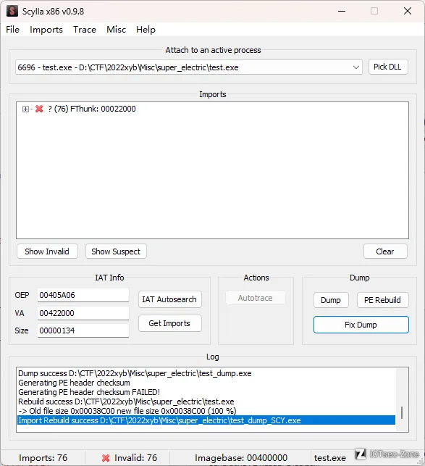This screenshot has width=425, height=466.
Task: Open the File menu
Action: click(12, 30)
